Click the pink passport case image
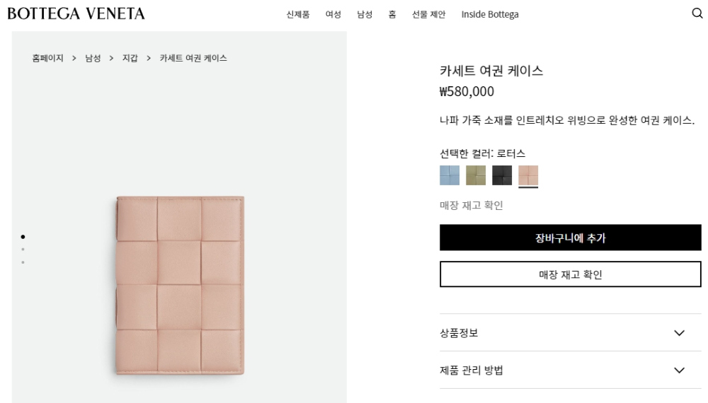The image size is (708, 403). click(x=180, y=285)
